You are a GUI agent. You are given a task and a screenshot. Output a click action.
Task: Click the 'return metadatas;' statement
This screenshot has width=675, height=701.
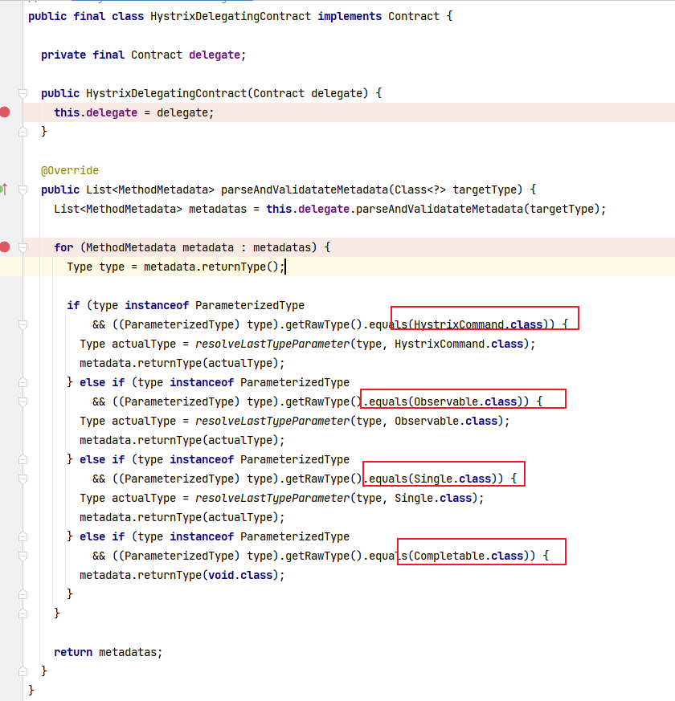tap(108, 652)
